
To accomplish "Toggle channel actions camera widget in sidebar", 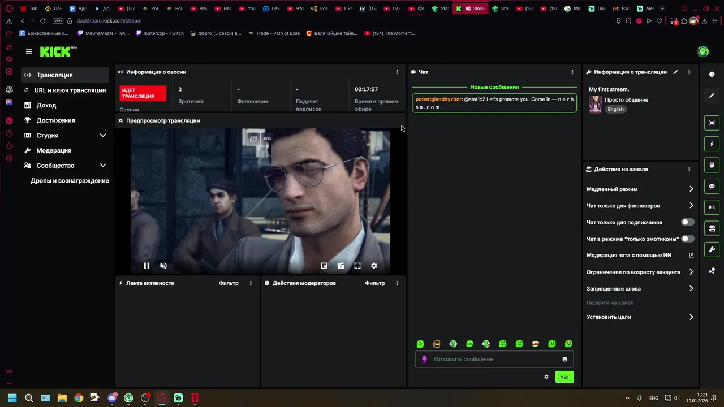I will coord(712,228).
